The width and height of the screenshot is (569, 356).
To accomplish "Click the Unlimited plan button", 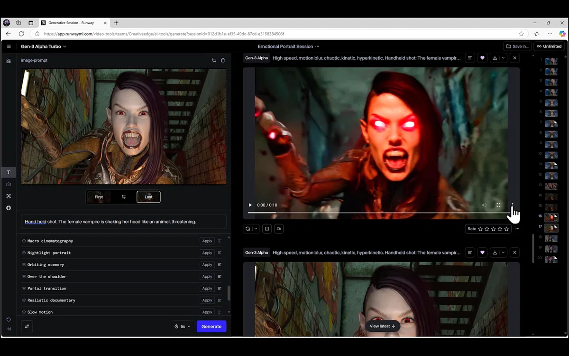I will tap(549, 47).
